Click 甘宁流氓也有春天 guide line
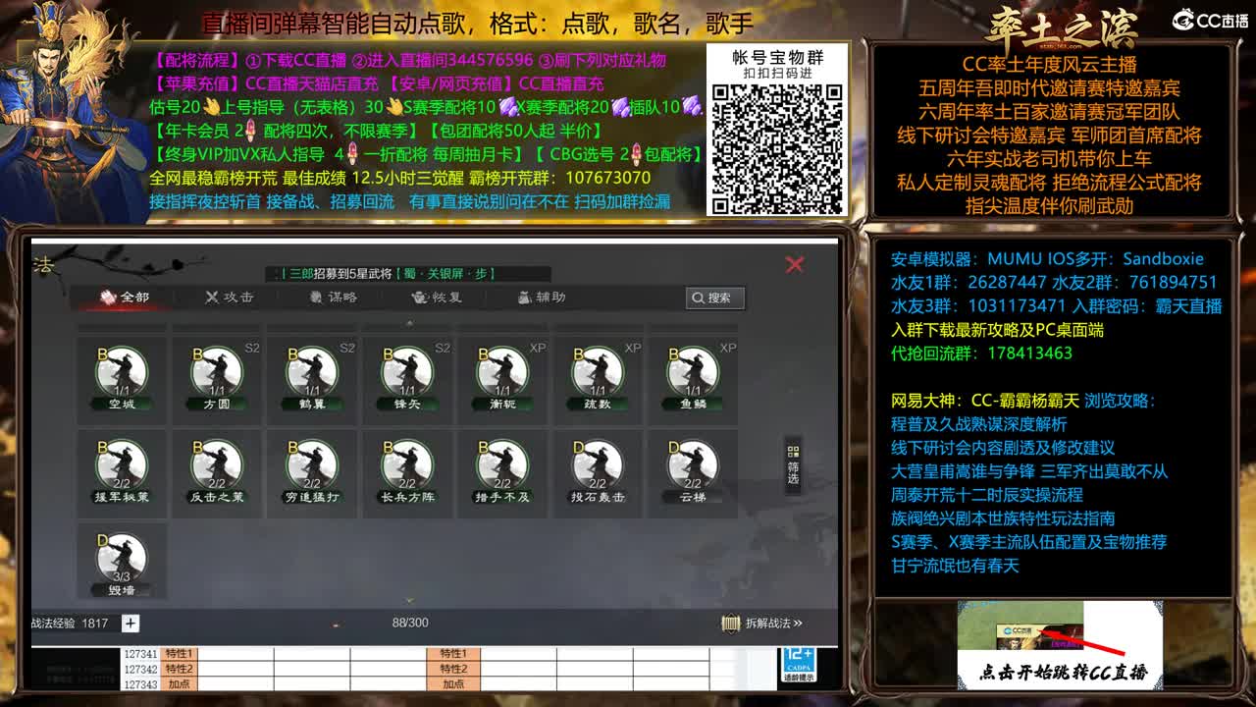Image resolution: width=1256 pixels, height=707 pixels. pyautogui.click(x=955, y=566)
